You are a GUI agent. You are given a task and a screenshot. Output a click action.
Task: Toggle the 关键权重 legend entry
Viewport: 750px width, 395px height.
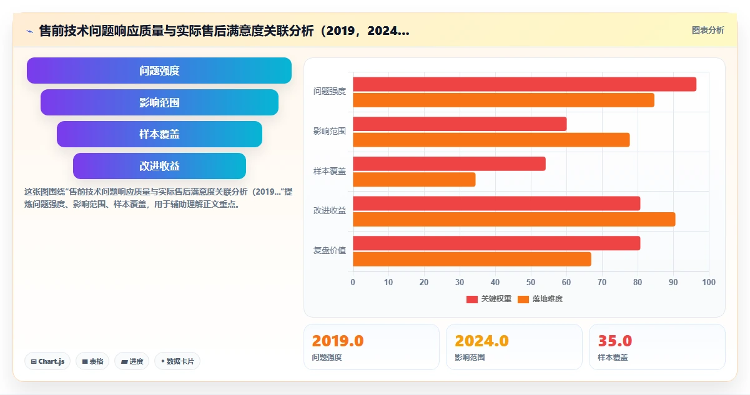coord(489,299)
